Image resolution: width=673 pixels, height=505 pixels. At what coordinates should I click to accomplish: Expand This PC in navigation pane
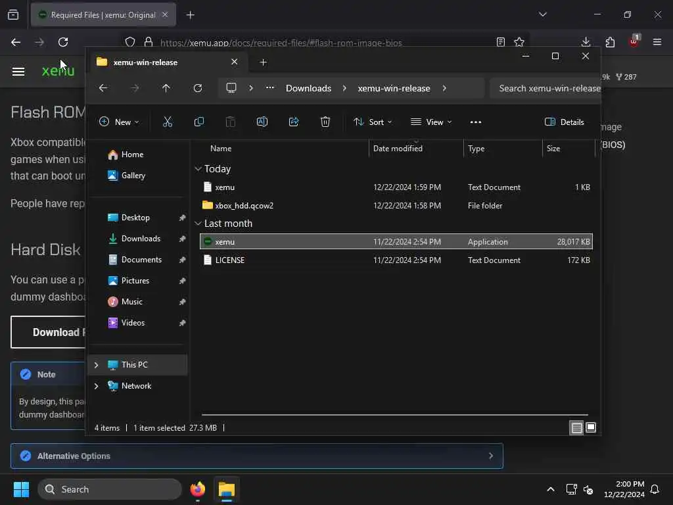96,365
